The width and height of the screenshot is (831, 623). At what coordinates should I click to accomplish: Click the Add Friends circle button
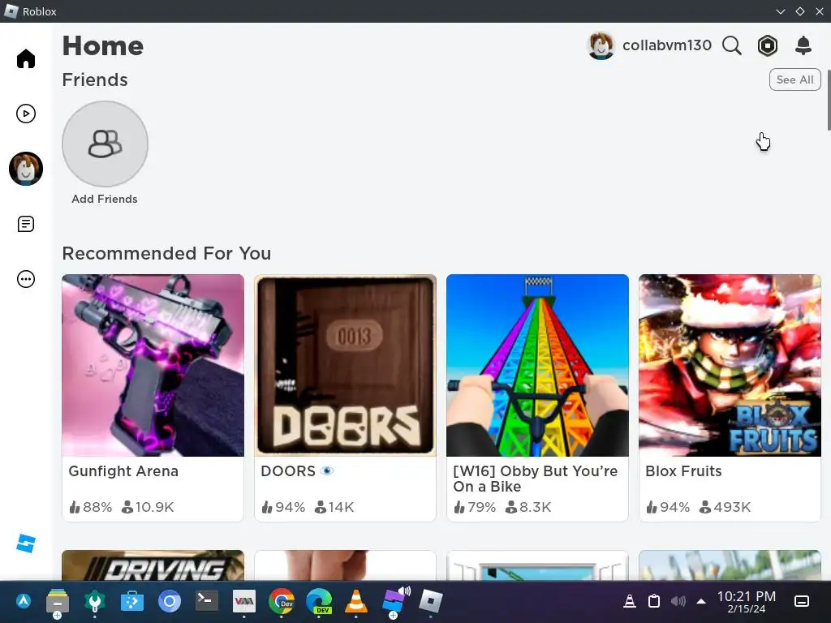click(x=105, y=144)
